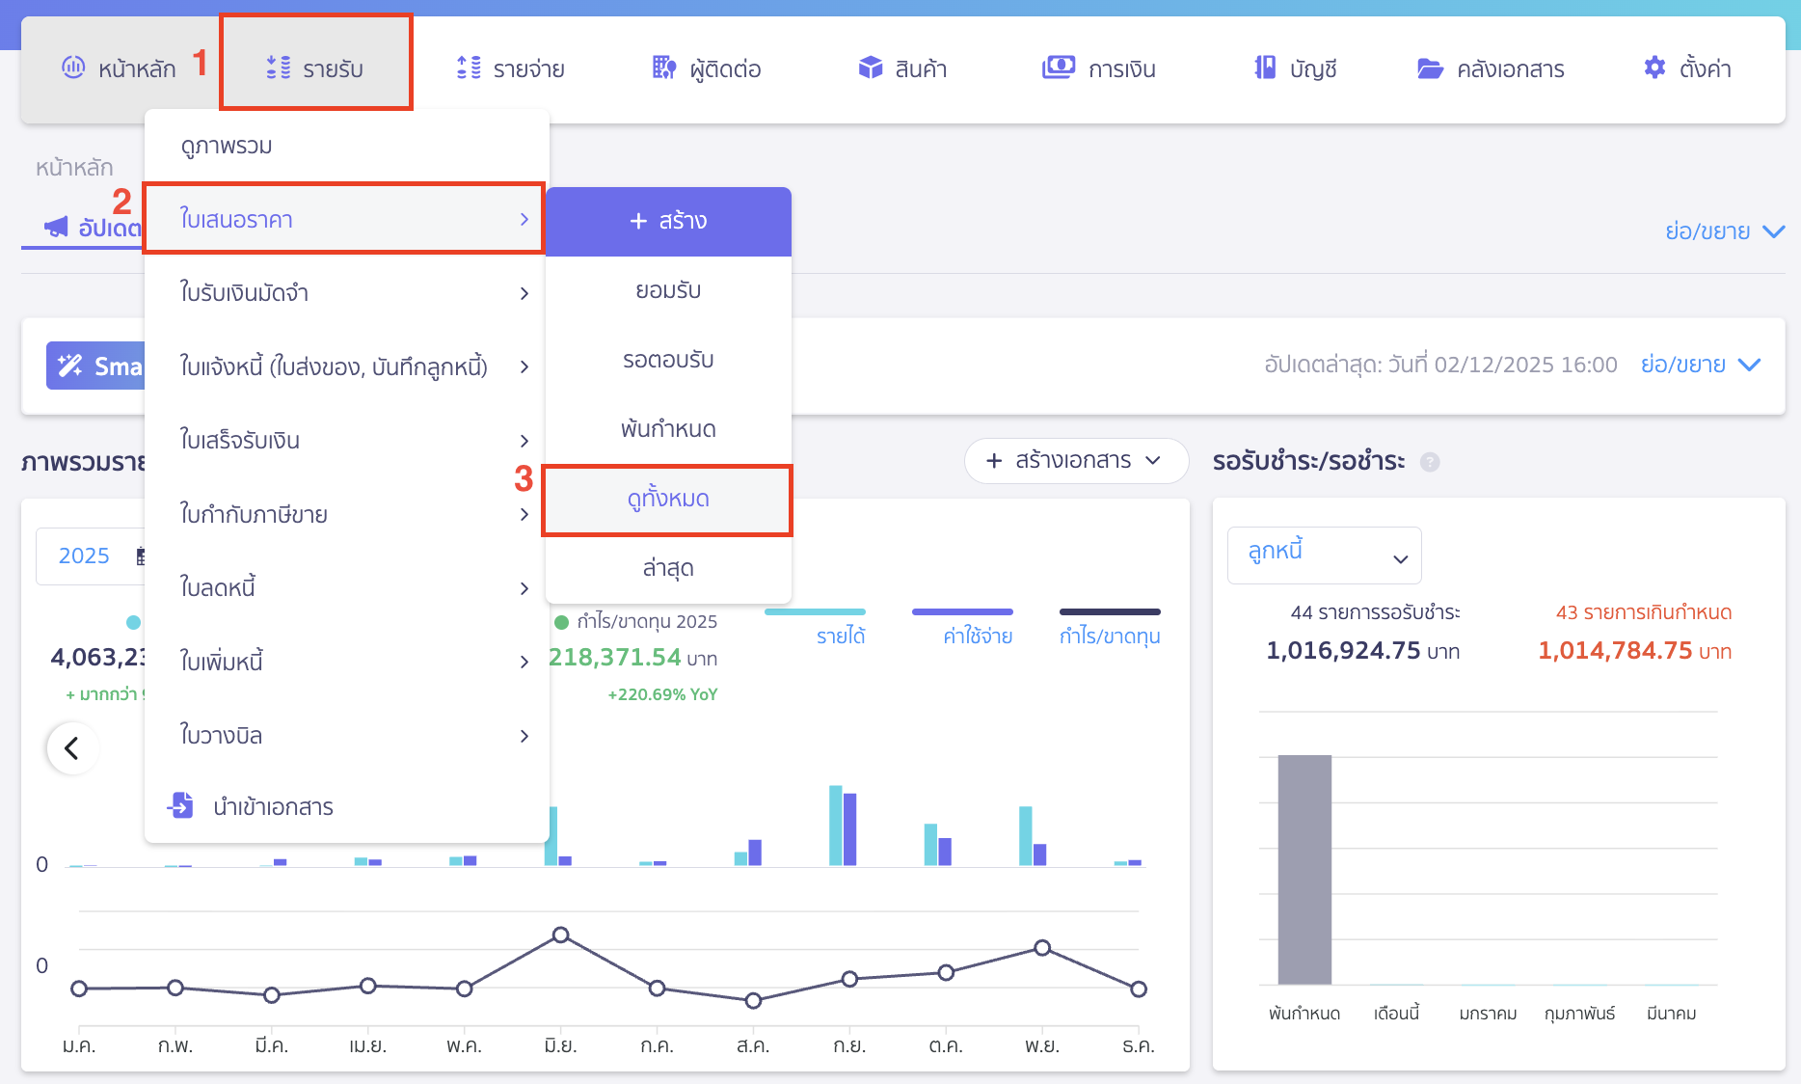Viewport: 1801px width, 1084px height.
Task: Open the ลูกหนี้ dropdown selector
Action: [x=1324, y=556]
